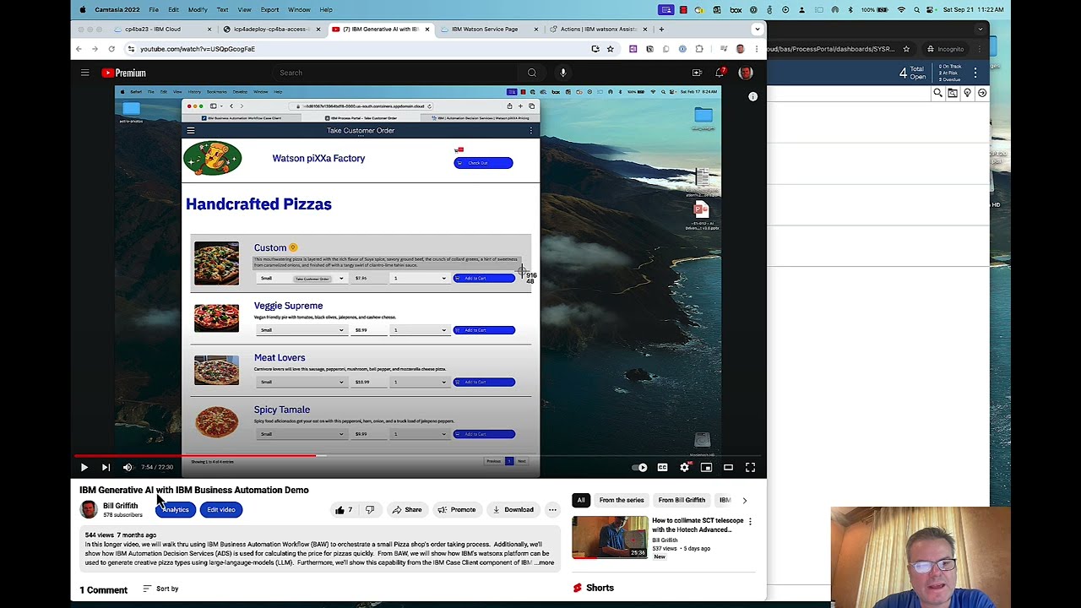Like the video with thumbs up

coord(345,510)
